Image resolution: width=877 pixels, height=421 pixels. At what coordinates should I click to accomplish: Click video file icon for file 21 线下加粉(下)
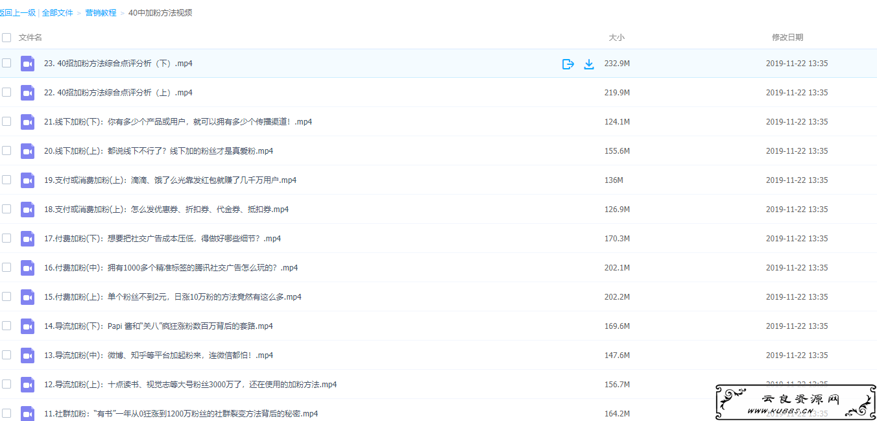pyautogui.click(x=27, y=122)
